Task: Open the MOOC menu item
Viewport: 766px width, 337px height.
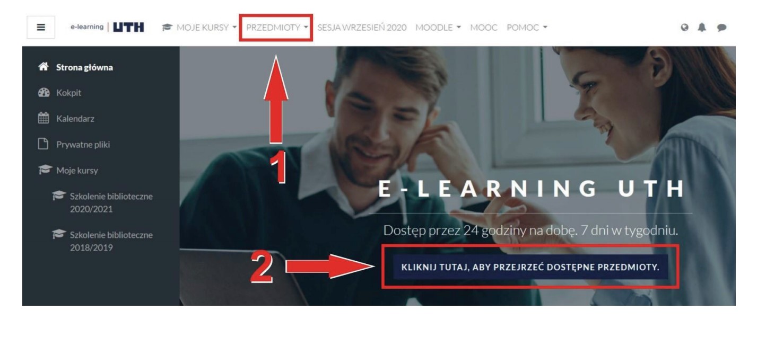Action: tap(484, 28)
